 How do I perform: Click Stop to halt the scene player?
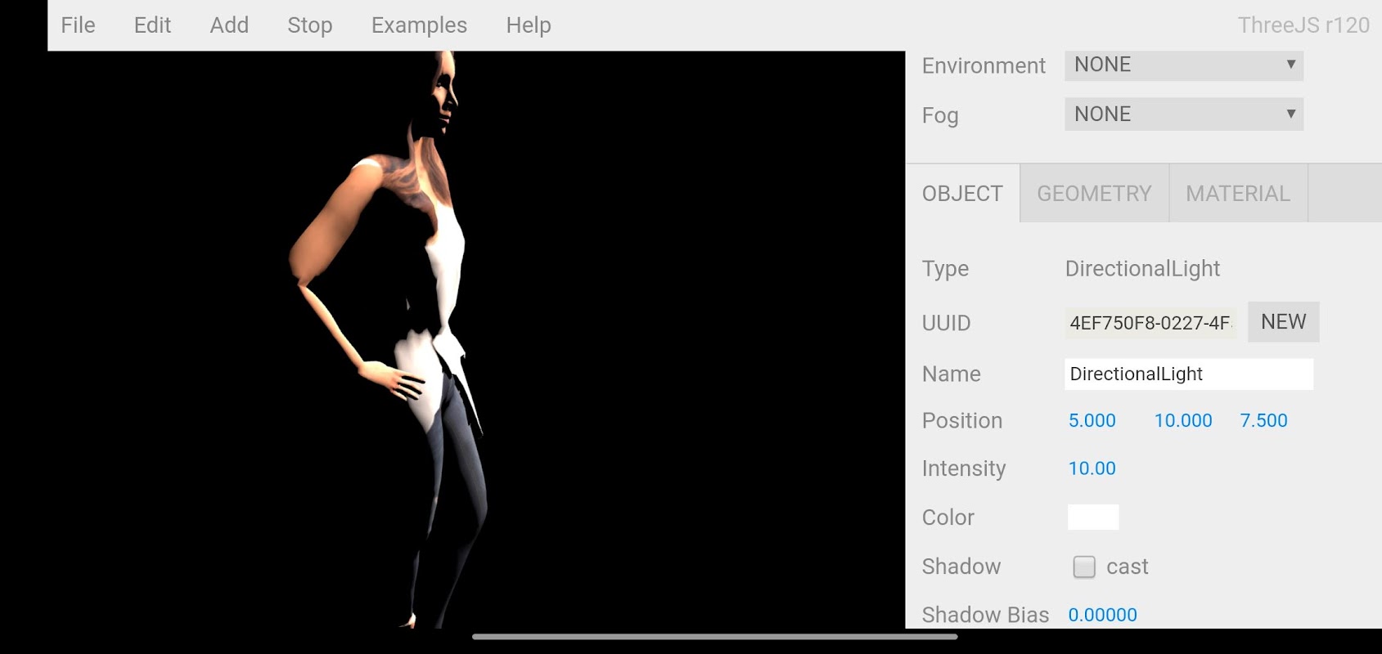click(309, 25)
